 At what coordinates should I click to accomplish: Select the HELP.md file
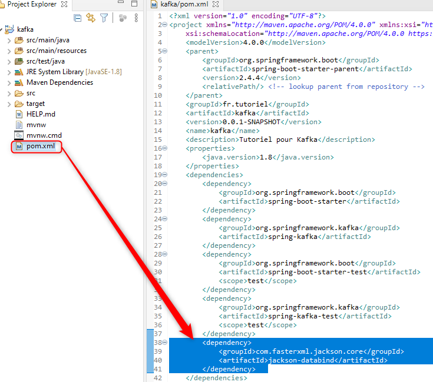pos(41,114)
